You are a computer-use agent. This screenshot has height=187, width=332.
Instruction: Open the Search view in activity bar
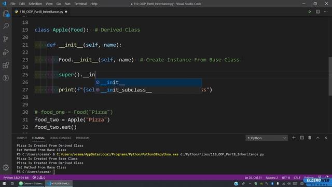6,26
